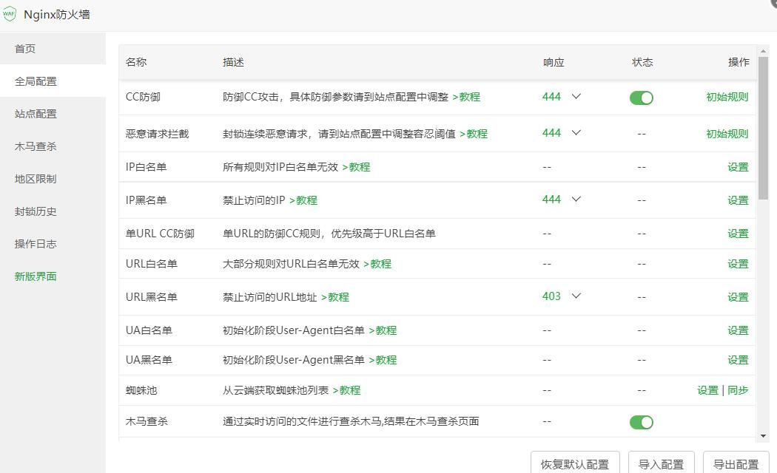The width and height of the screenshot is (777, 473).
Task: Expand the 403 dropdown for URL黑名单
Action: (576, 296)
